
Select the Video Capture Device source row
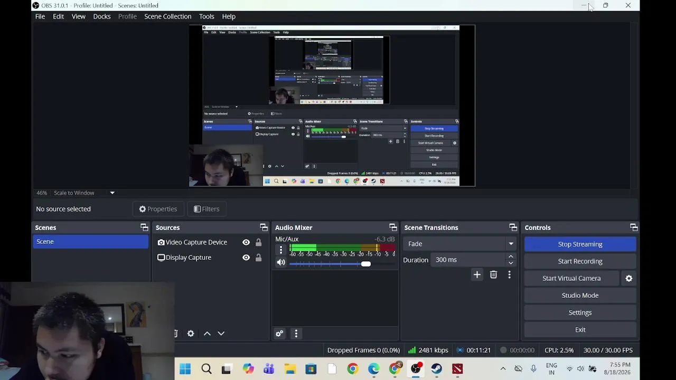(210, 242)
